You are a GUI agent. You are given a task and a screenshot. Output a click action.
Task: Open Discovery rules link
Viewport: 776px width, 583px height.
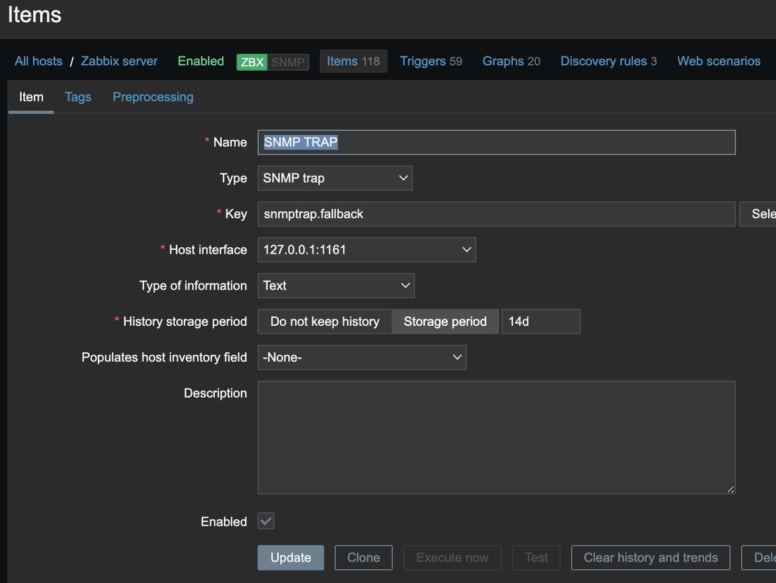[x=608, y=61]
